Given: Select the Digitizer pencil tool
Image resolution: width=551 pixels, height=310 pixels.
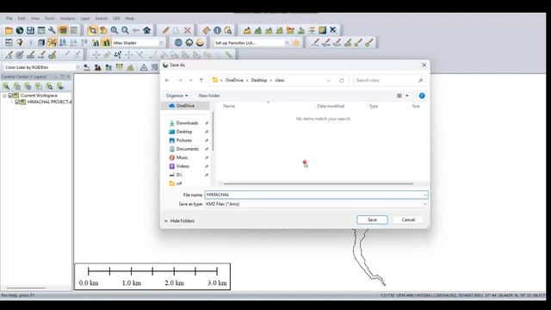Looking at the screenshot, I should point(165,31).
